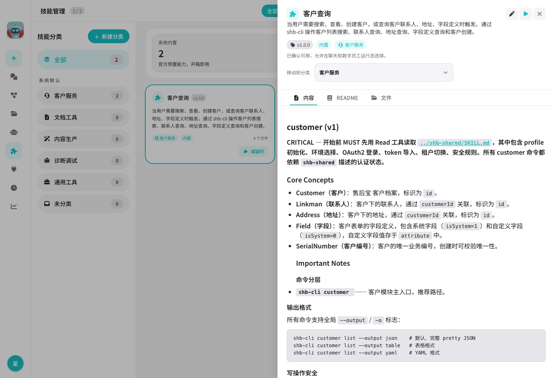This screenshot has height=378, width=555.
Task: Click the puzzle icon on the 客户查询 card
Action: [x=158, y=98]
